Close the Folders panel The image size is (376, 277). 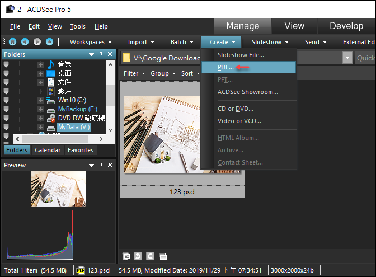(x=110, y=54)
